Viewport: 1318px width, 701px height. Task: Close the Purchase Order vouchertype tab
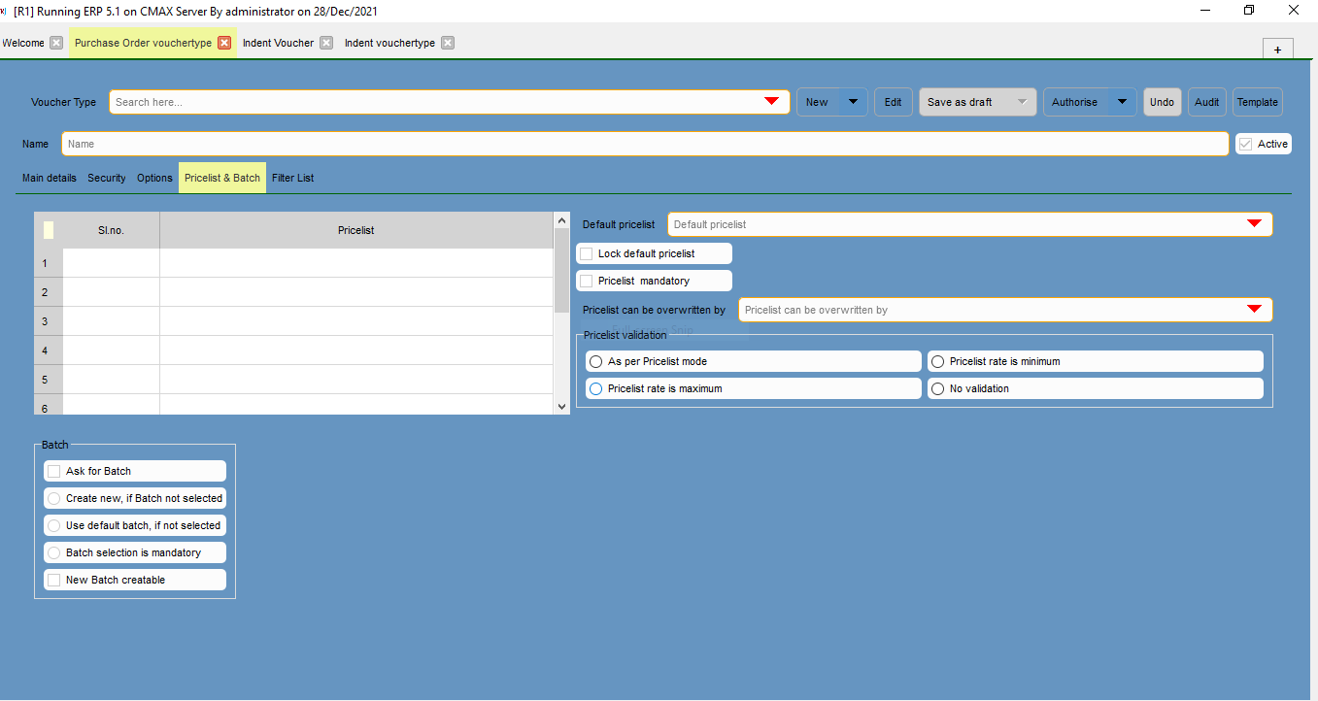pos(224,43)
